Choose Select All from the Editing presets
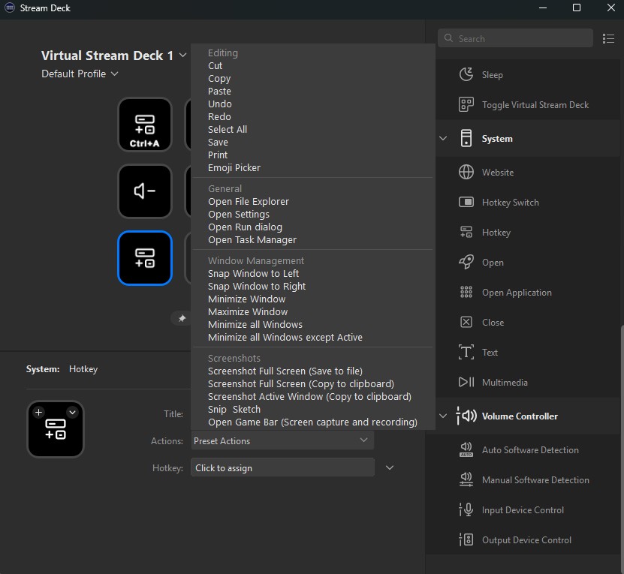This screenshot has width=624, height=574. point(228,130)
